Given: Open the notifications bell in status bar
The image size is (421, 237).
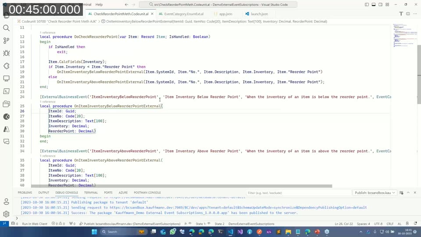Looking at the screenshot, I should 415,223.
